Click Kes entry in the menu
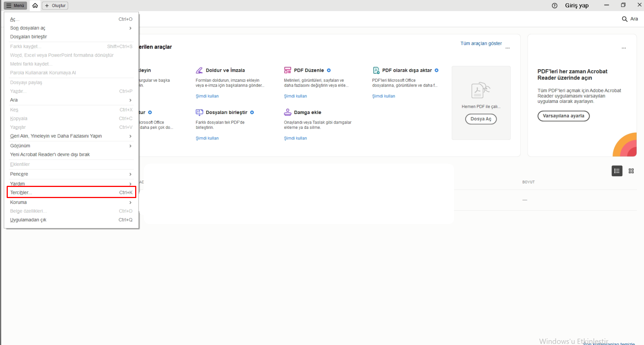This screenshot has height=345, width=644. click(71, 110)
